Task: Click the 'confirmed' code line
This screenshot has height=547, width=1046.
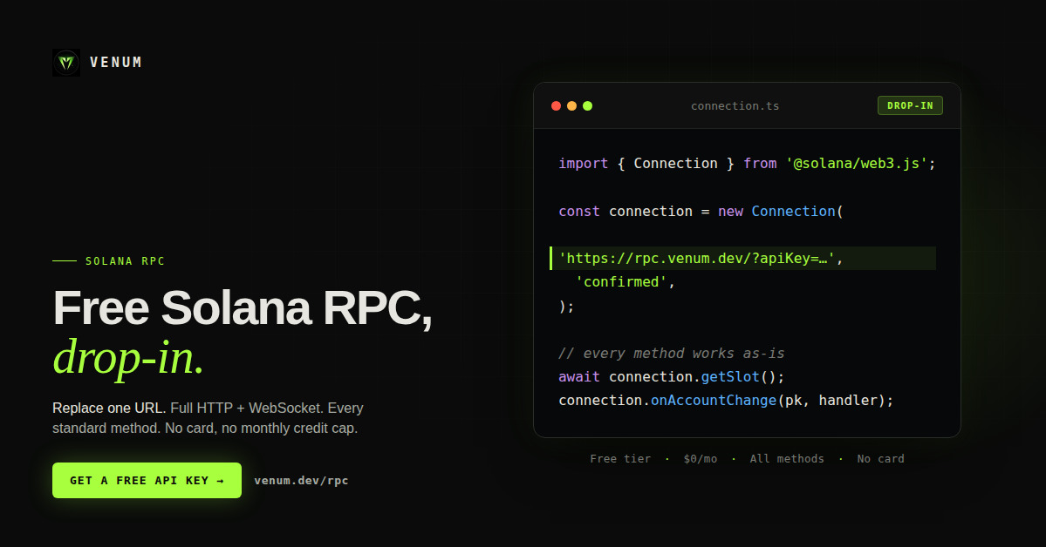Action: coord(625,282)
